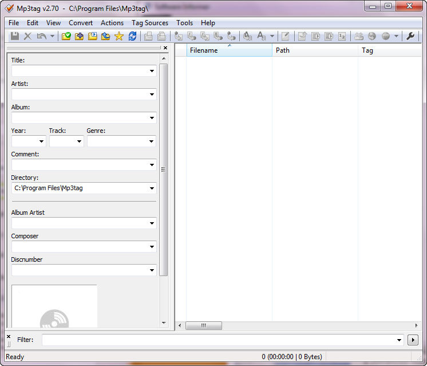Click the second greyed tag conversion icon

[x=192, y=36]
